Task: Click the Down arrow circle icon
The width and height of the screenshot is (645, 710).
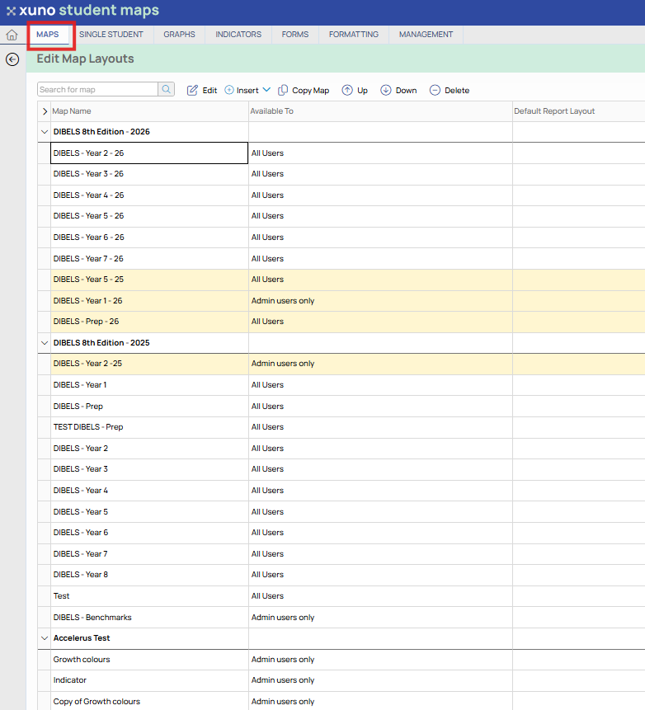Action: pos(385,90)
